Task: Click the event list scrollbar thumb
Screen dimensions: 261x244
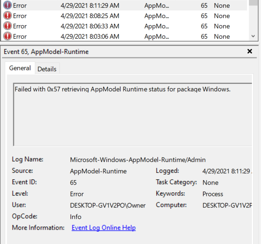Action: [253, 3]
